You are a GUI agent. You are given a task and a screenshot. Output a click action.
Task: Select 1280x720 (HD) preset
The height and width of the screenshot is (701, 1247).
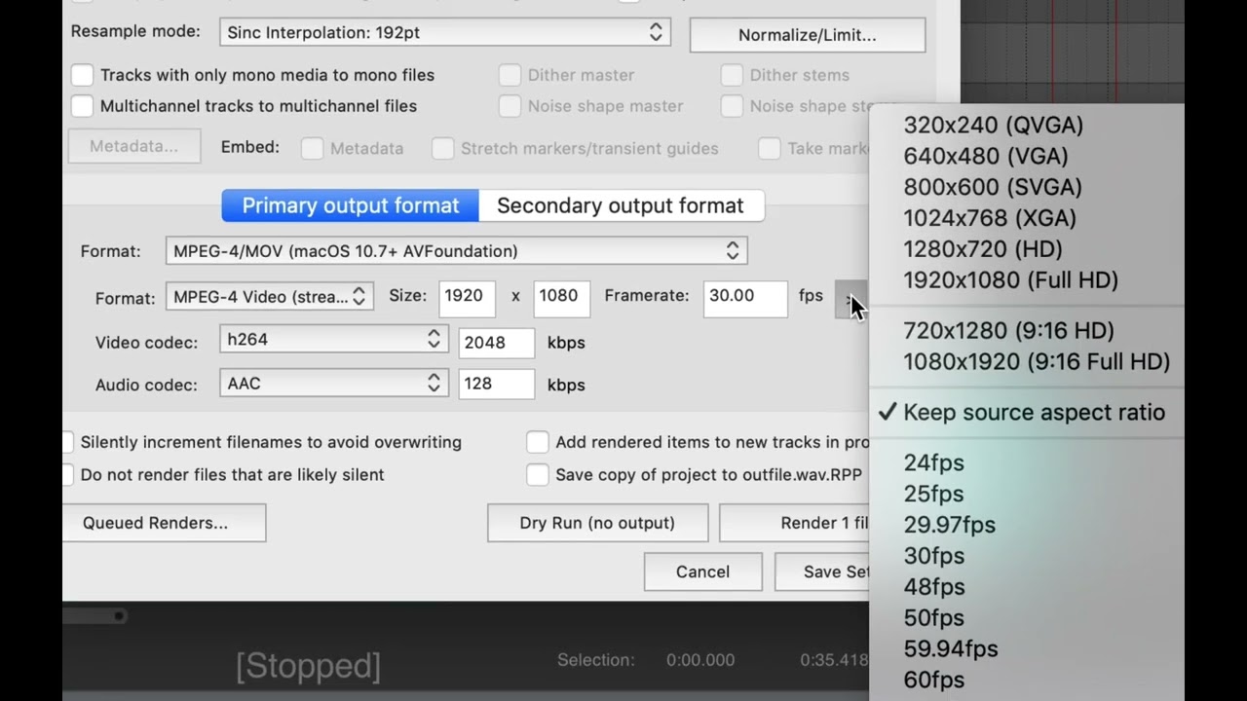click(x=1027, y=249)
